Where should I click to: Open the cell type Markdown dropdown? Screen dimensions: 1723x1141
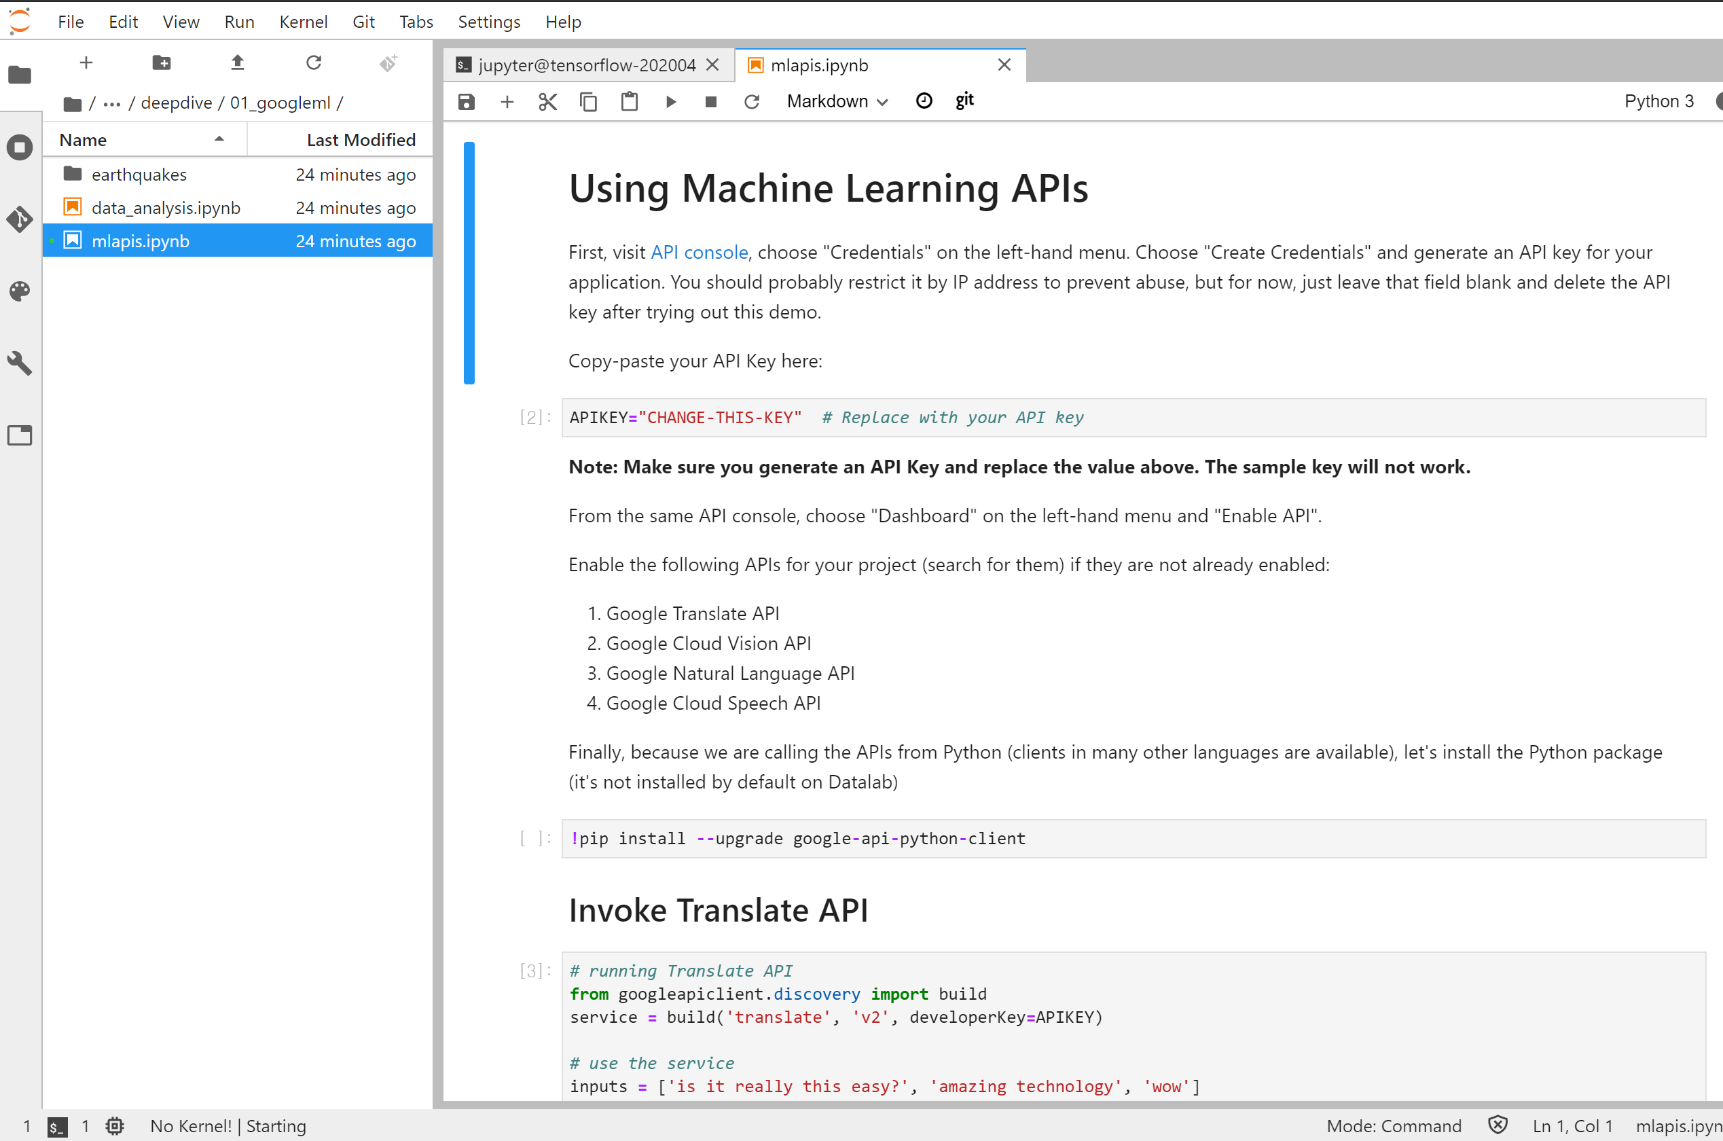(x=837, y=102)
